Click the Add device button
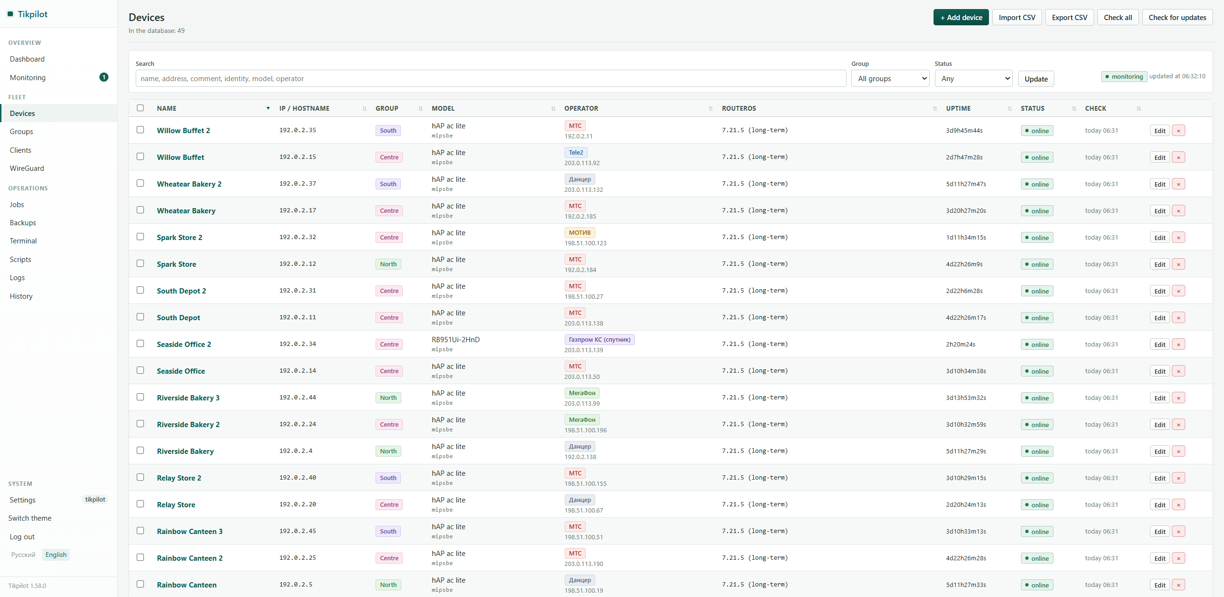Image resolution: width=1224 pixels, height=597 pixels. point(961,18)
